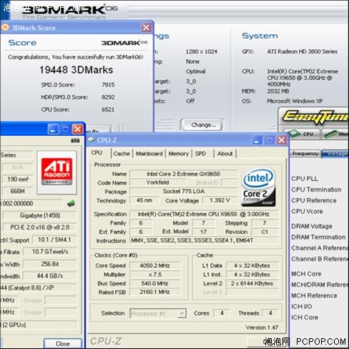349x349 pixels.
Task: Open the About tab in CPU-Z
Action: [225, 154]
